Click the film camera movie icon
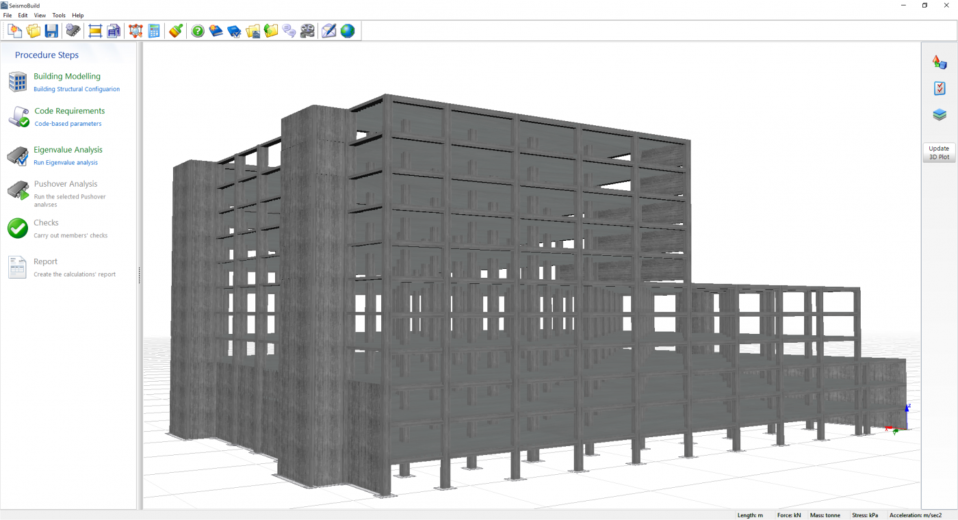Image resolution: width=958 pixels, height=520 pixels. click(x=307, y=31)
